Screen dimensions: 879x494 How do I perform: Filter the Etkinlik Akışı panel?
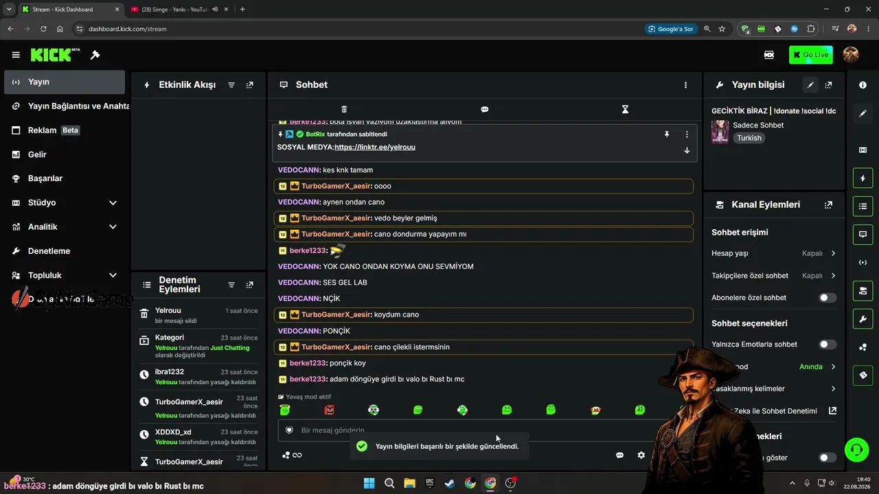[231, 85]
